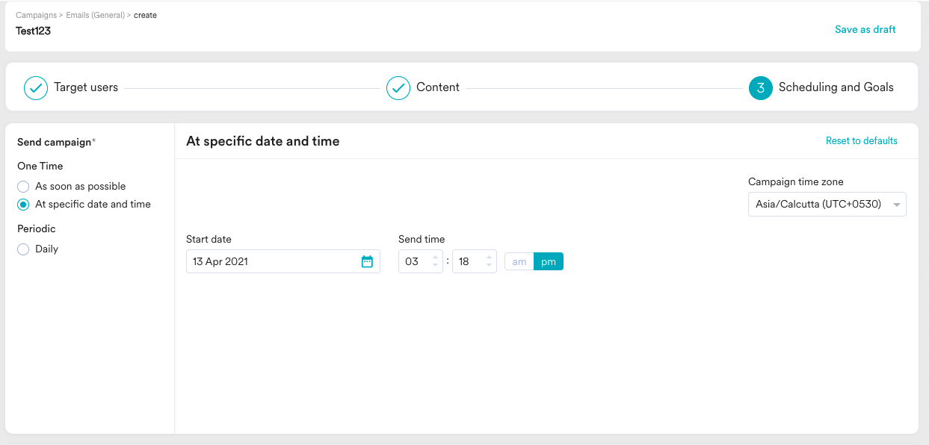Click Save as draft

[865, 30]
